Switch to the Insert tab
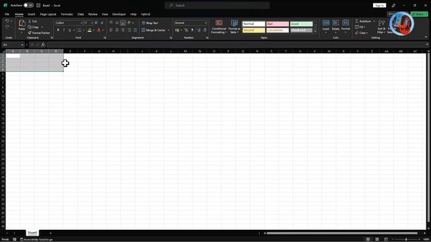Screen dimensions: 431x242 tap(32, 14)
